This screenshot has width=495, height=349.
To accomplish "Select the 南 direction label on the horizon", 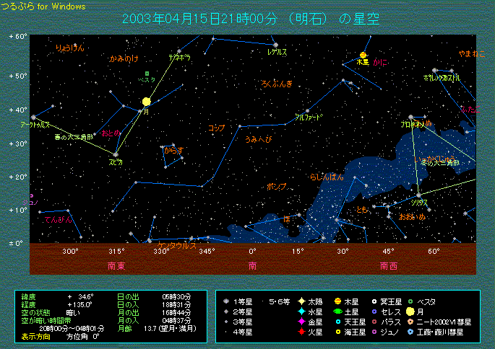I will tap(252, 266).
